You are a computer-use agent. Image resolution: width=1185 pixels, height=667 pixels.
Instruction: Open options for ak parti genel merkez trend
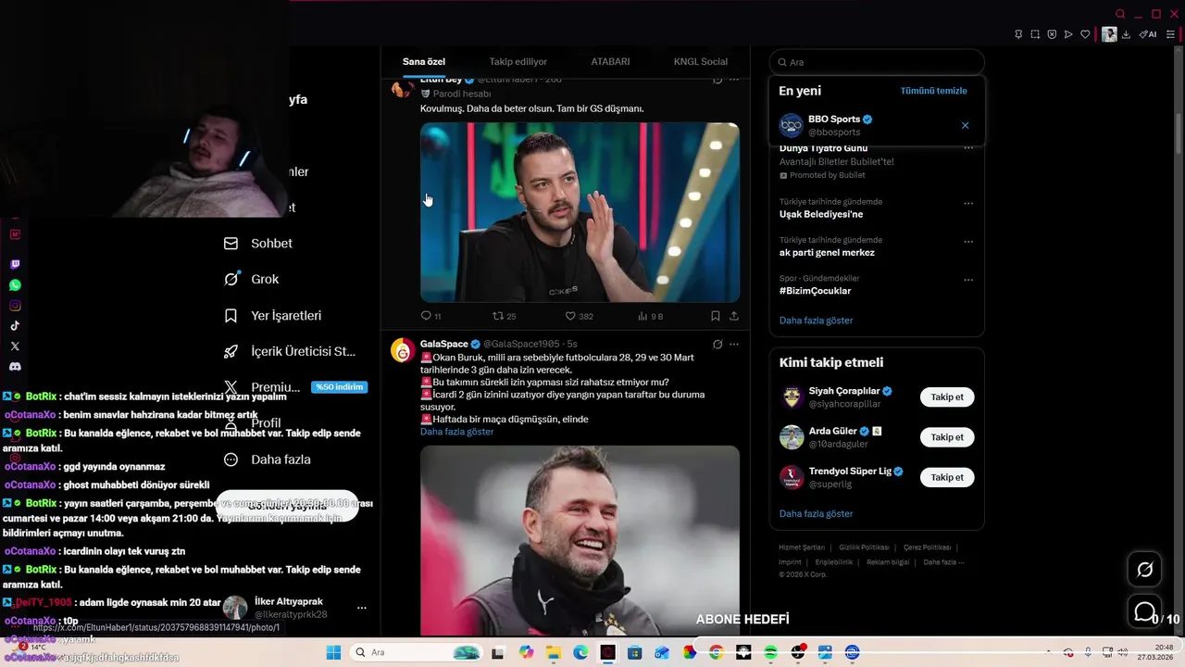click(968, 242)
